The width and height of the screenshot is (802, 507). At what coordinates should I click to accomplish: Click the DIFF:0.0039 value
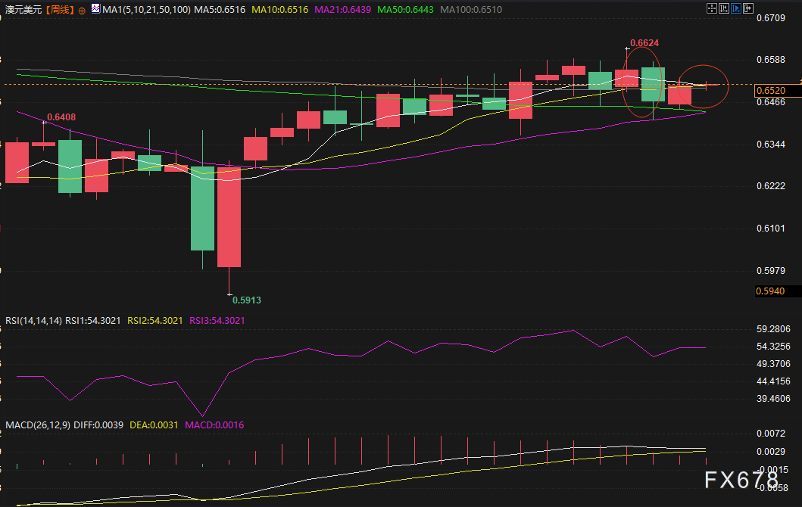tap(98, 425)
